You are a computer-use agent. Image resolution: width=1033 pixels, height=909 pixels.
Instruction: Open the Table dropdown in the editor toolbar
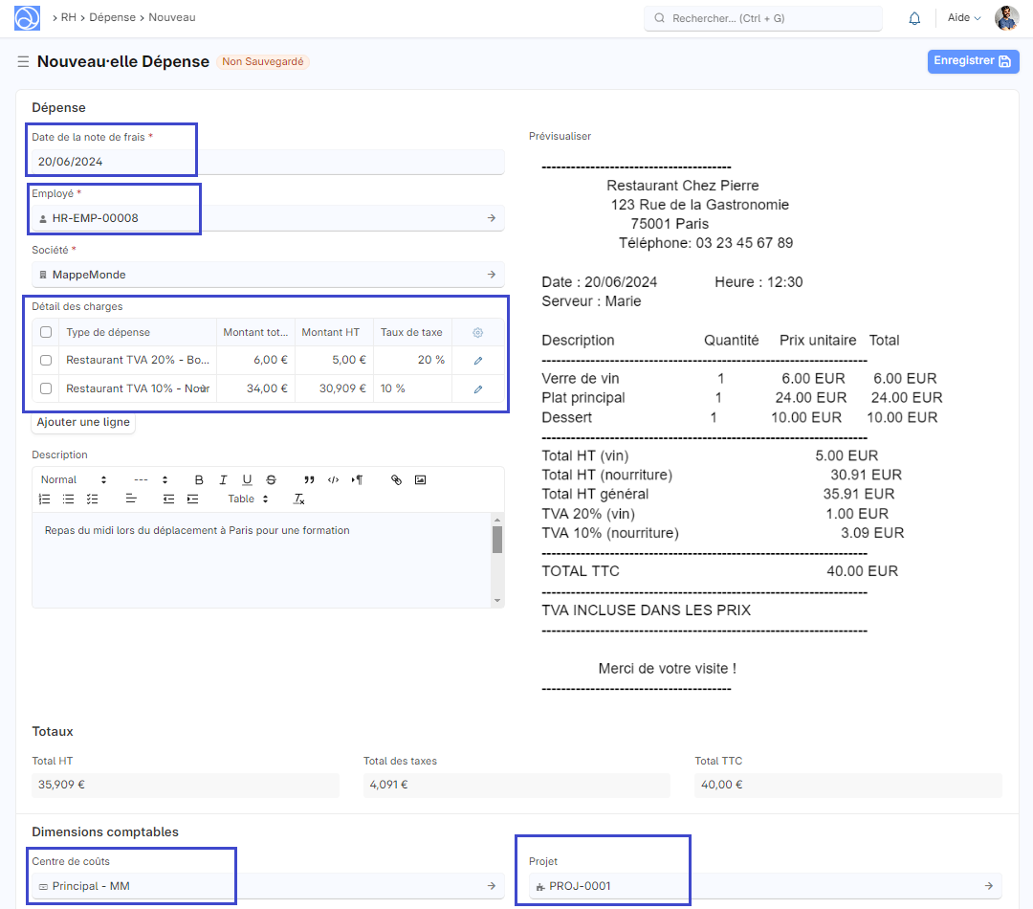point(248,499)
